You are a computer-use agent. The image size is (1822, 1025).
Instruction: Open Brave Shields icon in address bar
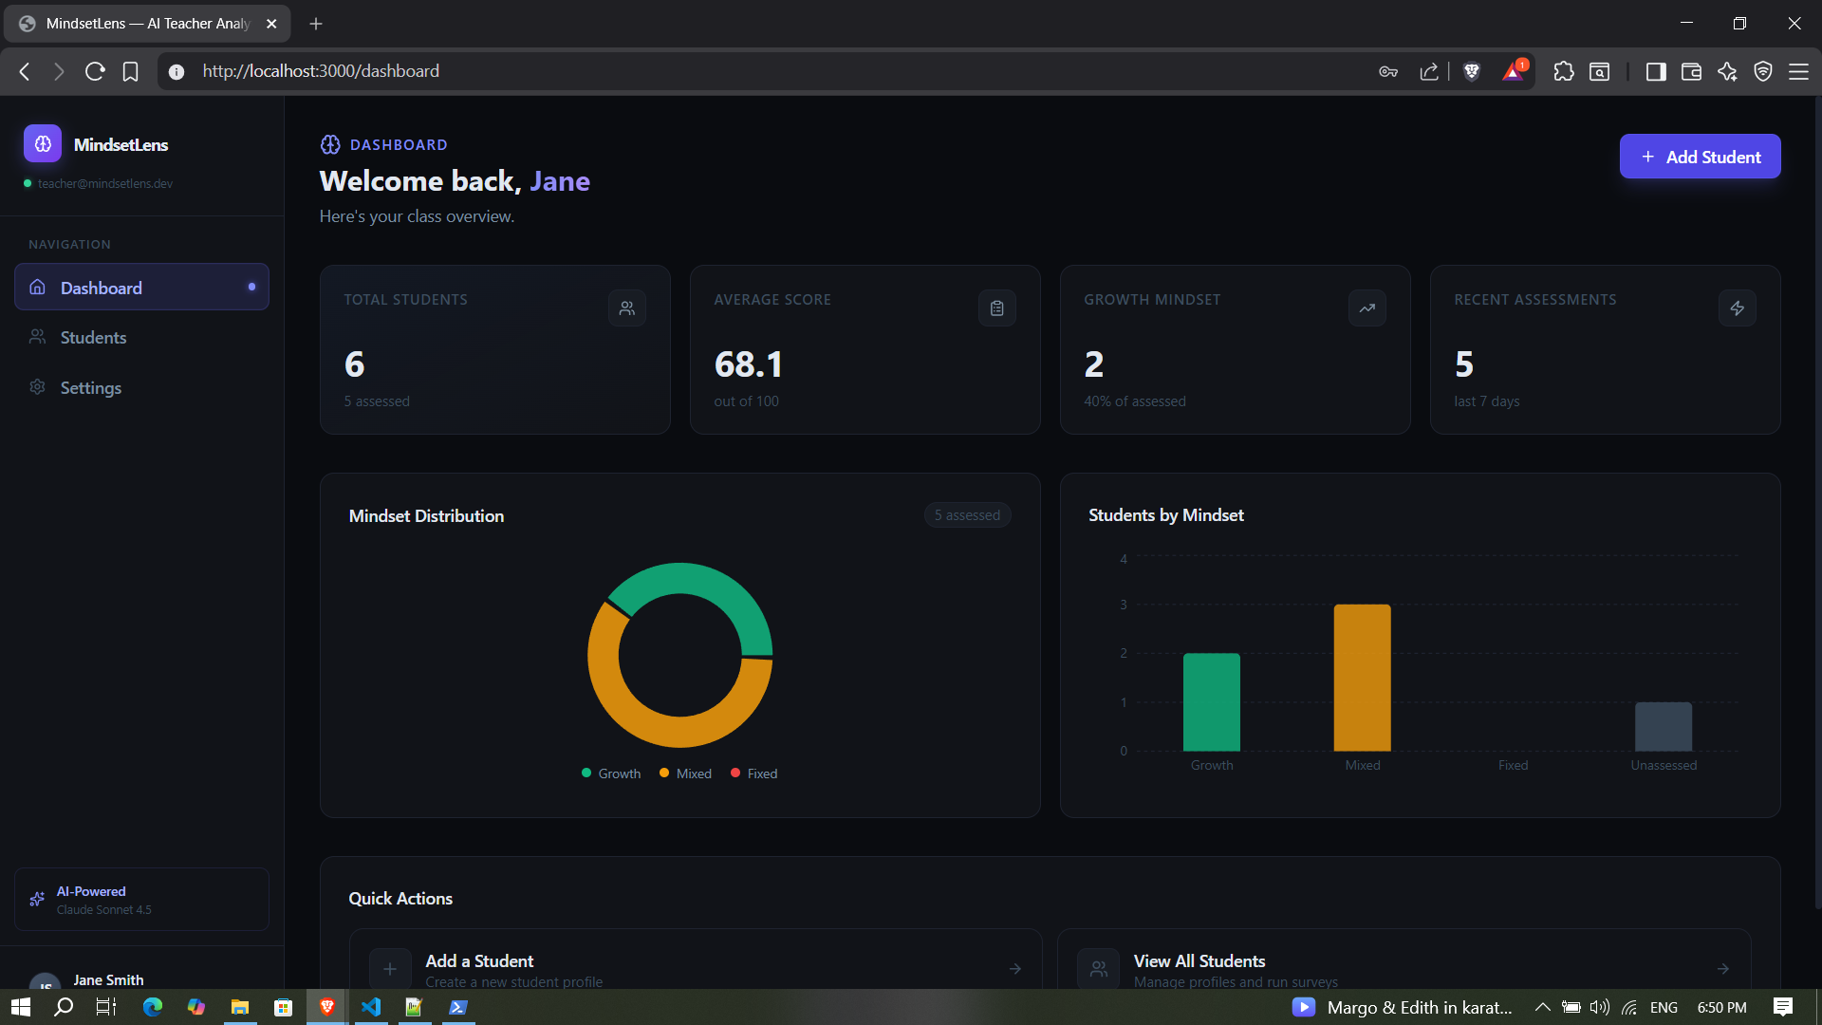click(x=1472, y=71)
